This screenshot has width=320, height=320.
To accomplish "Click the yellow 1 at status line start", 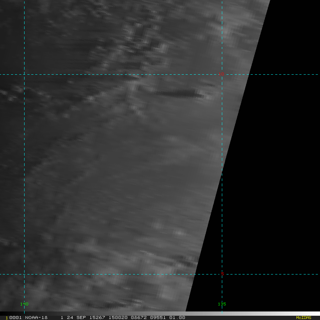I will (7, 318).
